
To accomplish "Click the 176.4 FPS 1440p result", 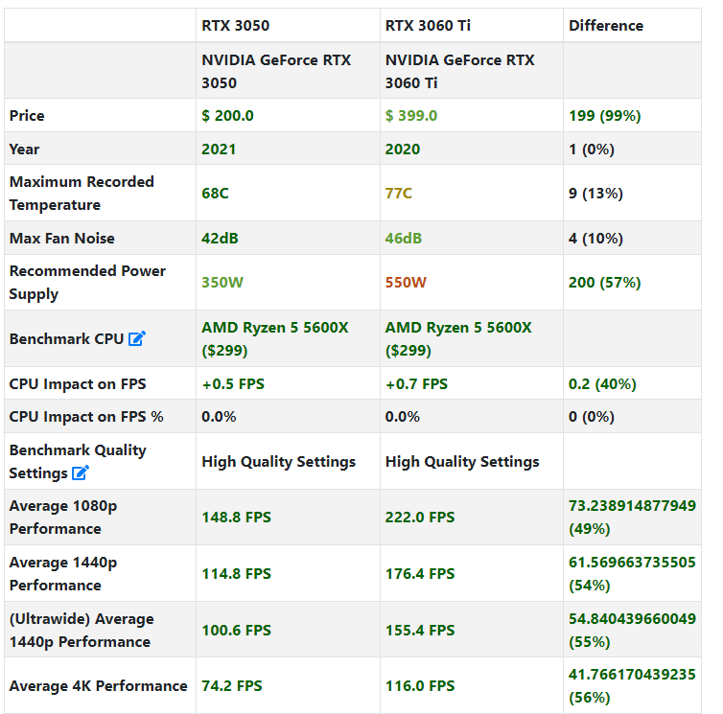I will (420, 573).
